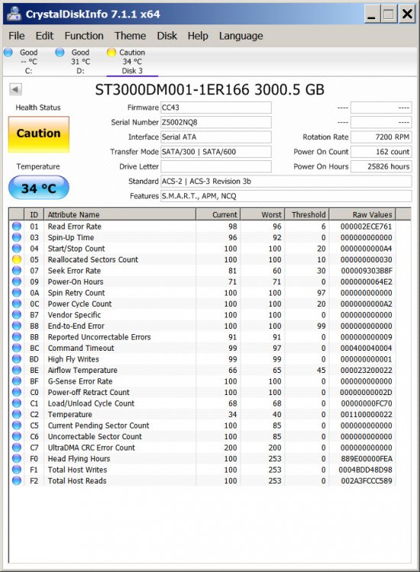
Task: Click the Uncorrectable Sector Count row name
Action: pos(95,437)
